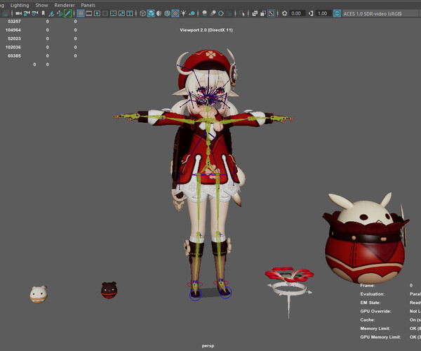The image size is (421, 351).
Task: Open the ACES 1.0 SDR-video color space dropdown
Action: click(382, 13)
